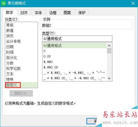Click the WPS spreadsheet logo icon
The width and height of the screenshot is (138, 127).
(4, 3)
